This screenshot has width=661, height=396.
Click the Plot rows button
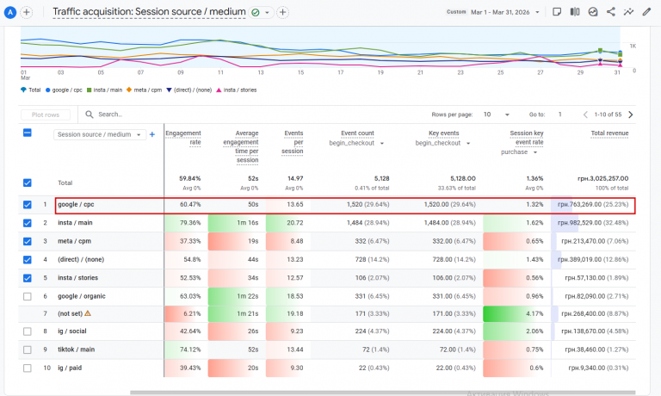(x=46, y=114)
